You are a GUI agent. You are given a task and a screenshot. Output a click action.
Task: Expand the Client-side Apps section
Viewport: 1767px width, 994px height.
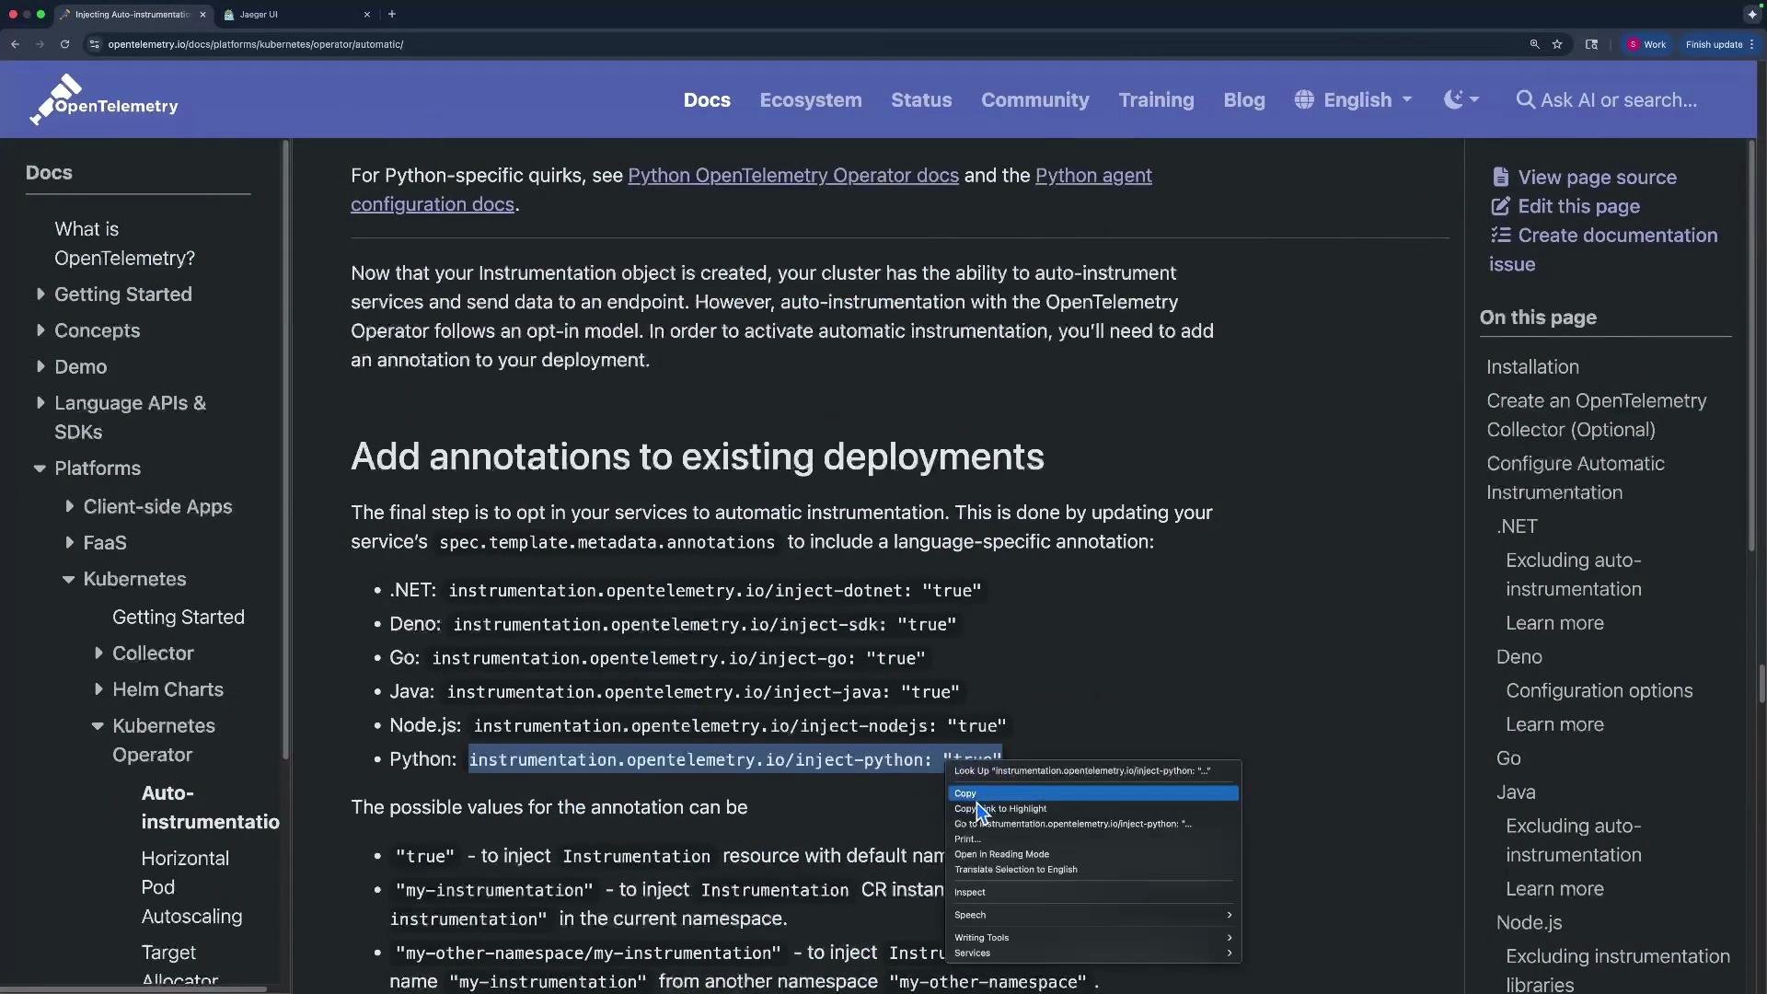pyautogui.click(x=70, y=507)
